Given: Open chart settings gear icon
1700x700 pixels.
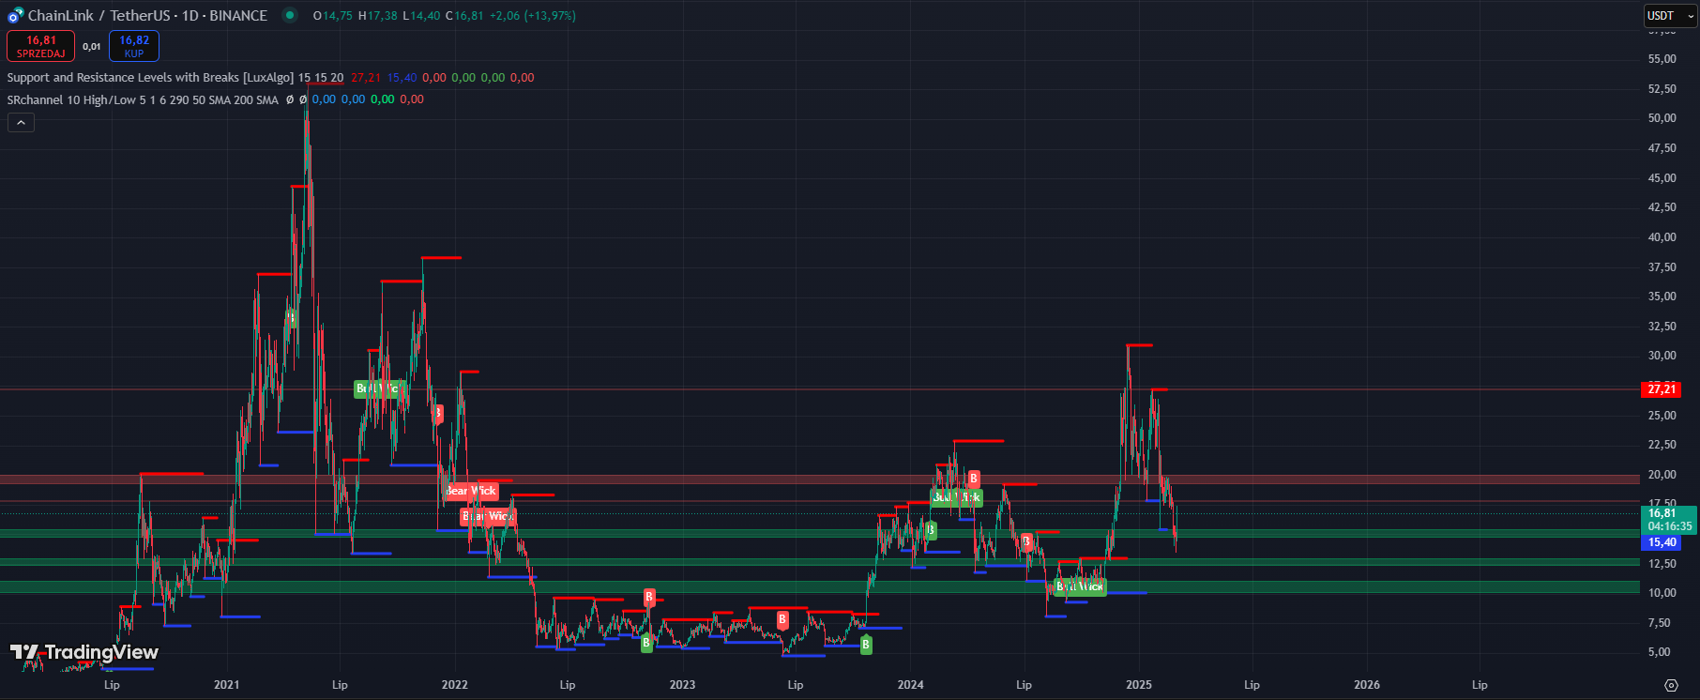Looking at the screenshot, I should 1670,685.
